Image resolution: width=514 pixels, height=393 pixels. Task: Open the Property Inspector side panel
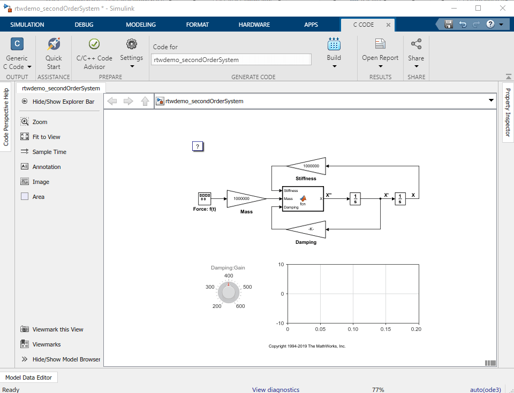click(x=508, y=113)
